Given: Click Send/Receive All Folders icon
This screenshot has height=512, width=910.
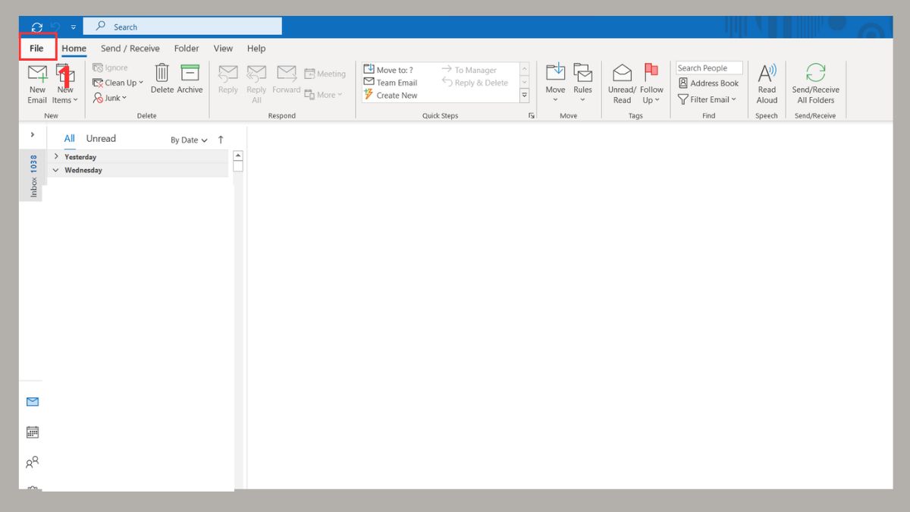Looking at the screenshot, I should 815,74.
